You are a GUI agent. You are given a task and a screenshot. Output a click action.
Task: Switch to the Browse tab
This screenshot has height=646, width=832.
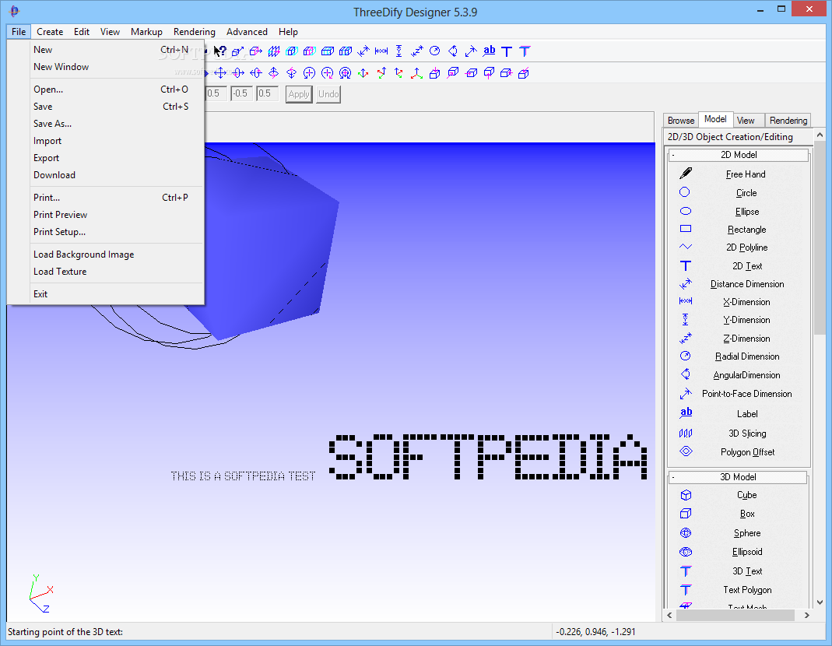[x=681, y=121]
